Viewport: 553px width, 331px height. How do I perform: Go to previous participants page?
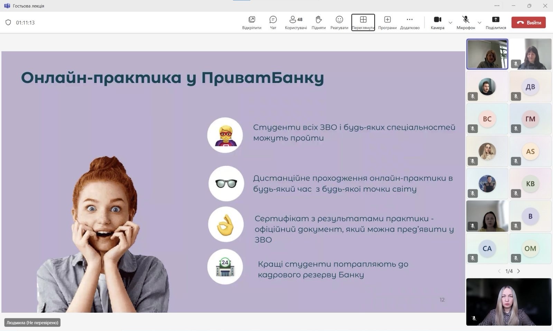click(x=499, y=271)
